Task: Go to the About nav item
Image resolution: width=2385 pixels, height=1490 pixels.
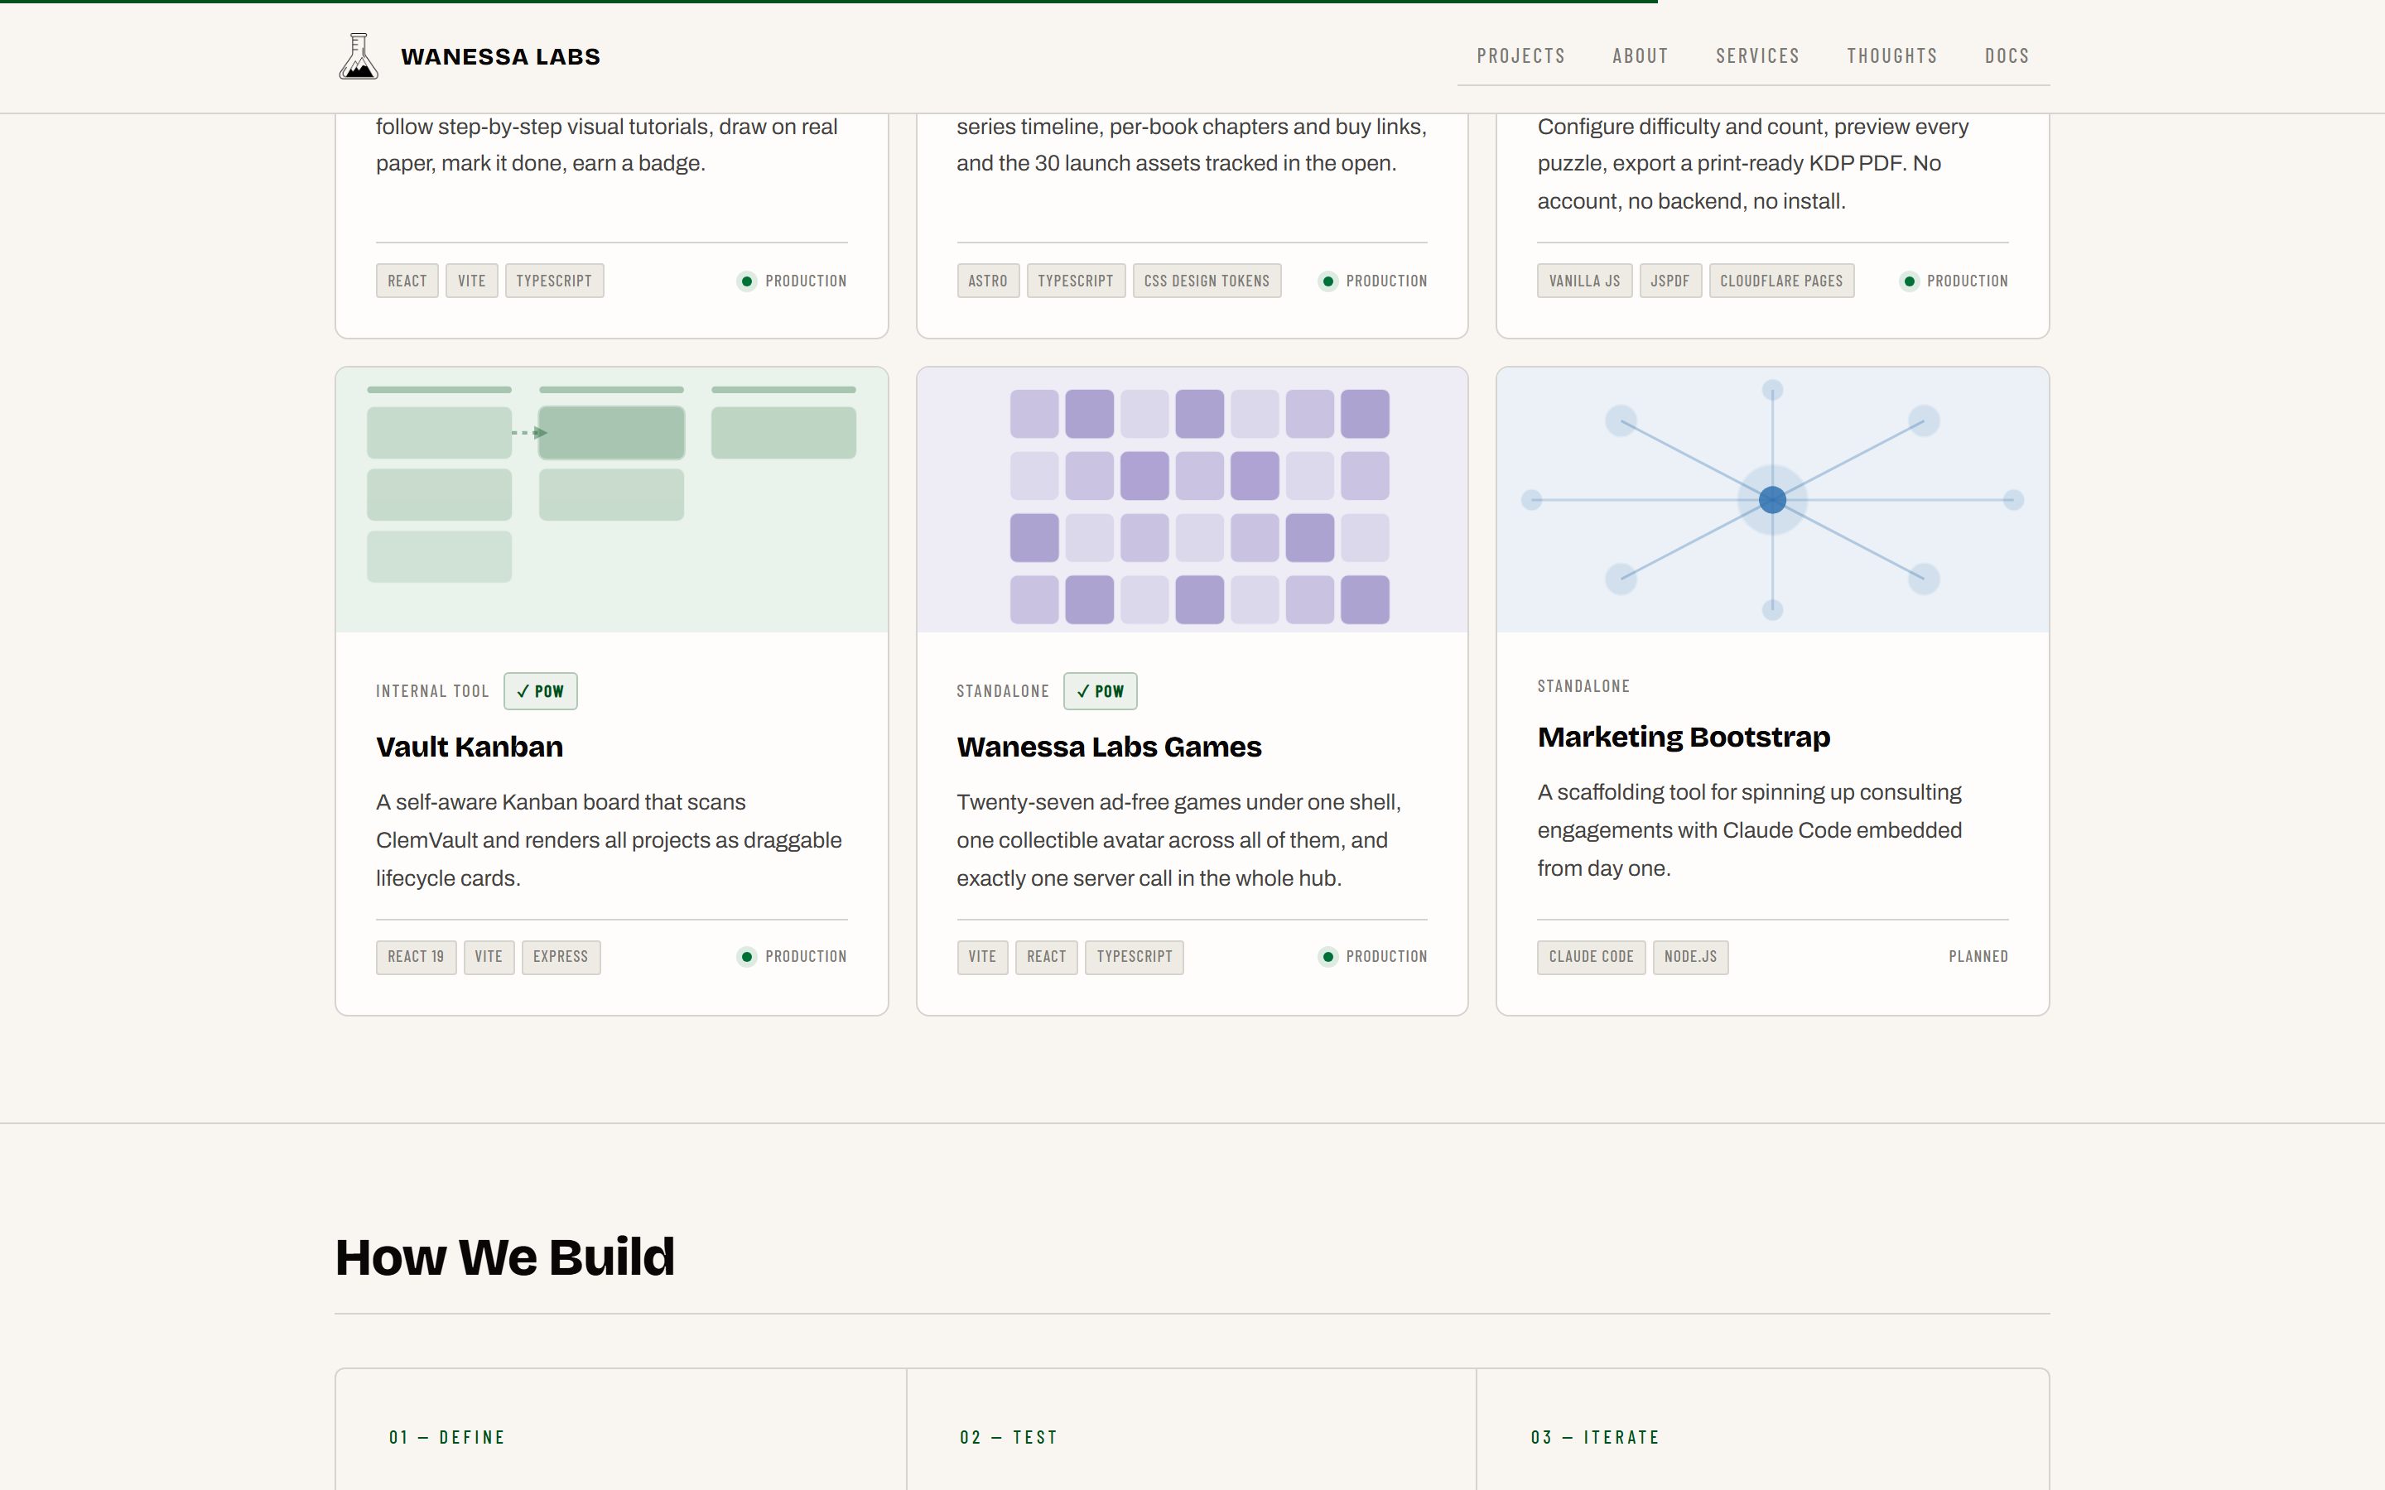Action: pyautogui.click(x=1640, y=56)
